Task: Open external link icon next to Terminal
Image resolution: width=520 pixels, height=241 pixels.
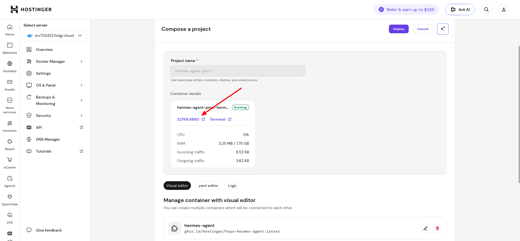Action: click(230, 119)
